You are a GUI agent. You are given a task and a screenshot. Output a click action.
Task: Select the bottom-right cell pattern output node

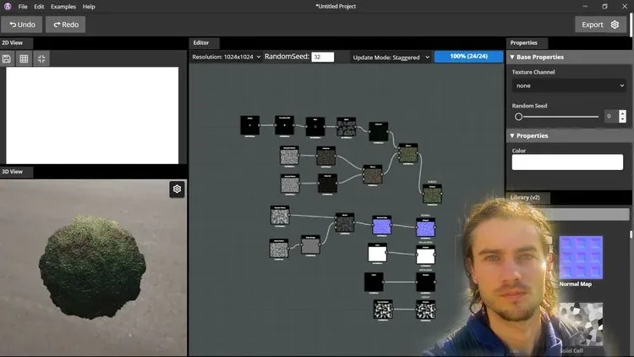425,310
